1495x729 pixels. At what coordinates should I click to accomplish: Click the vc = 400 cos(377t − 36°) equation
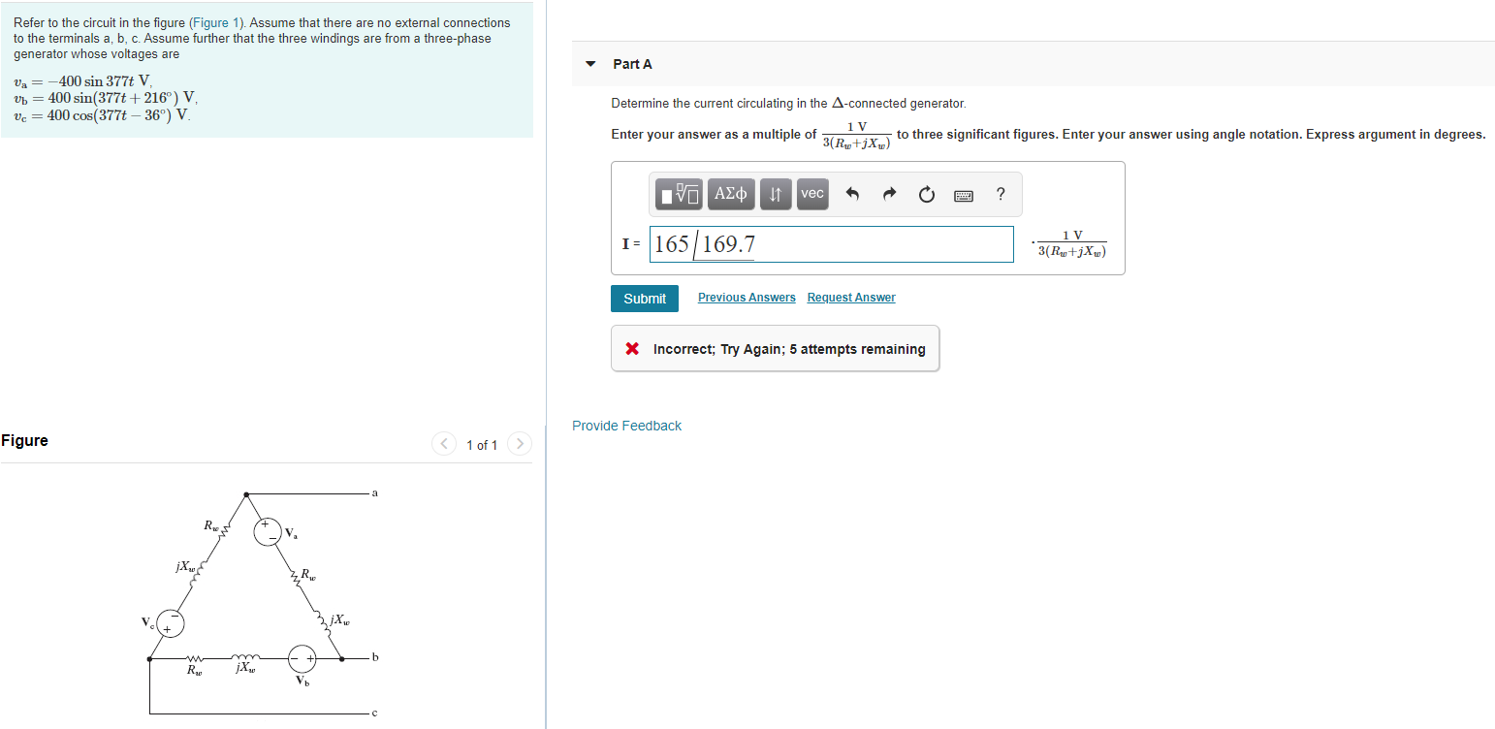[x=102, y=115]
